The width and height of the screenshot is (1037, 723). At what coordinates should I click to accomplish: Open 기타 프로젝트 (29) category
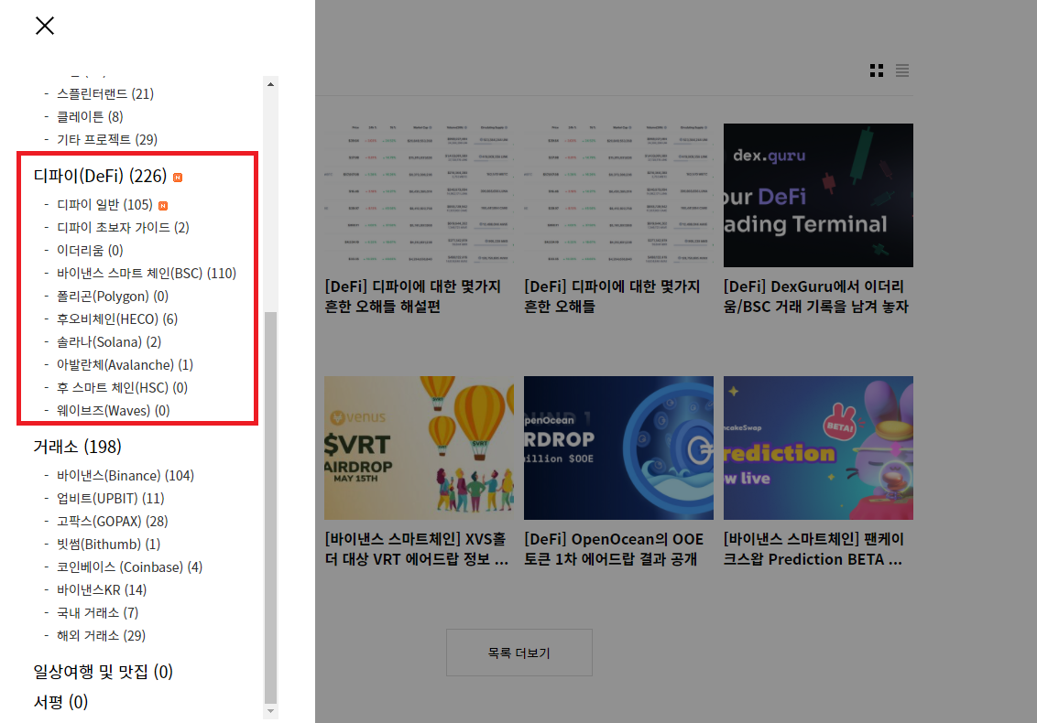pyautogui.click(x=107, y=139)
